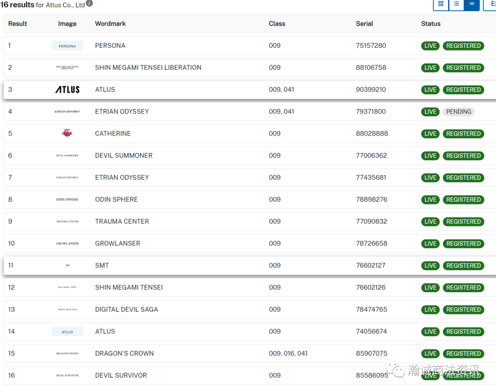Viewport: 496px width, 392px height.
Task: Open the ATLUS bold logo image in row 3
Action: [x=68, y=90]
